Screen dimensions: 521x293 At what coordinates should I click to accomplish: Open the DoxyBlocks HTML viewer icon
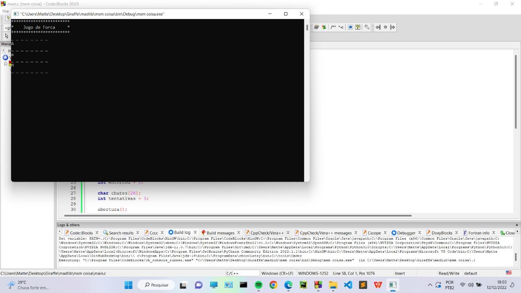point(350,27)
